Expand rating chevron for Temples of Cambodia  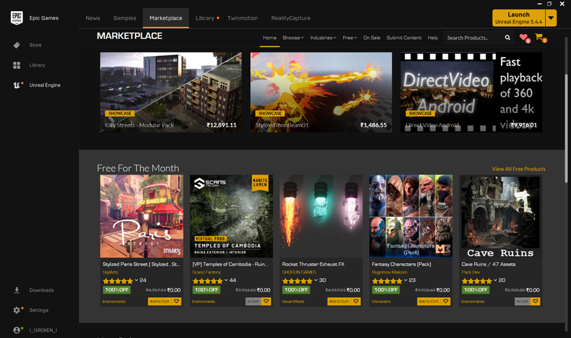(226, 280)
